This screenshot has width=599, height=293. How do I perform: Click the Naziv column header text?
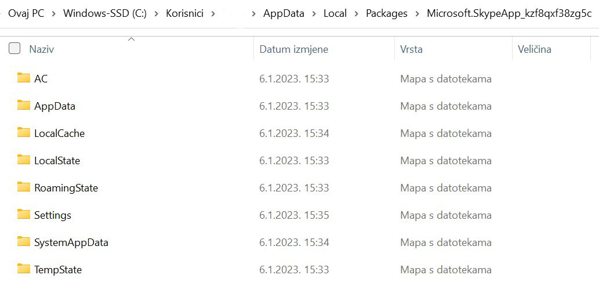tap(41, 49)
